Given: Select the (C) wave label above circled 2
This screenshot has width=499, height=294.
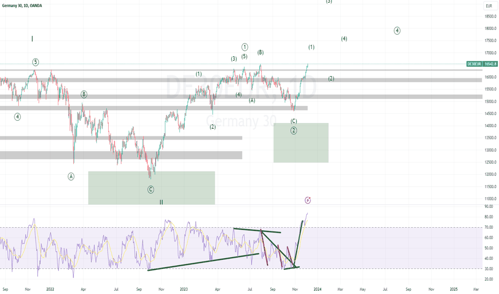Looking at the screenshot, I should click(x=294, y=121).
